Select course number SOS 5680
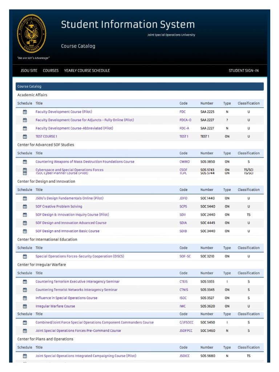This screenshot has height=372, width=279. click(207, 356)
